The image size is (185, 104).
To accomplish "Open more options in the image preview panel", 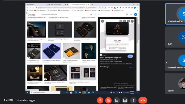I will [x=125, y=21].
